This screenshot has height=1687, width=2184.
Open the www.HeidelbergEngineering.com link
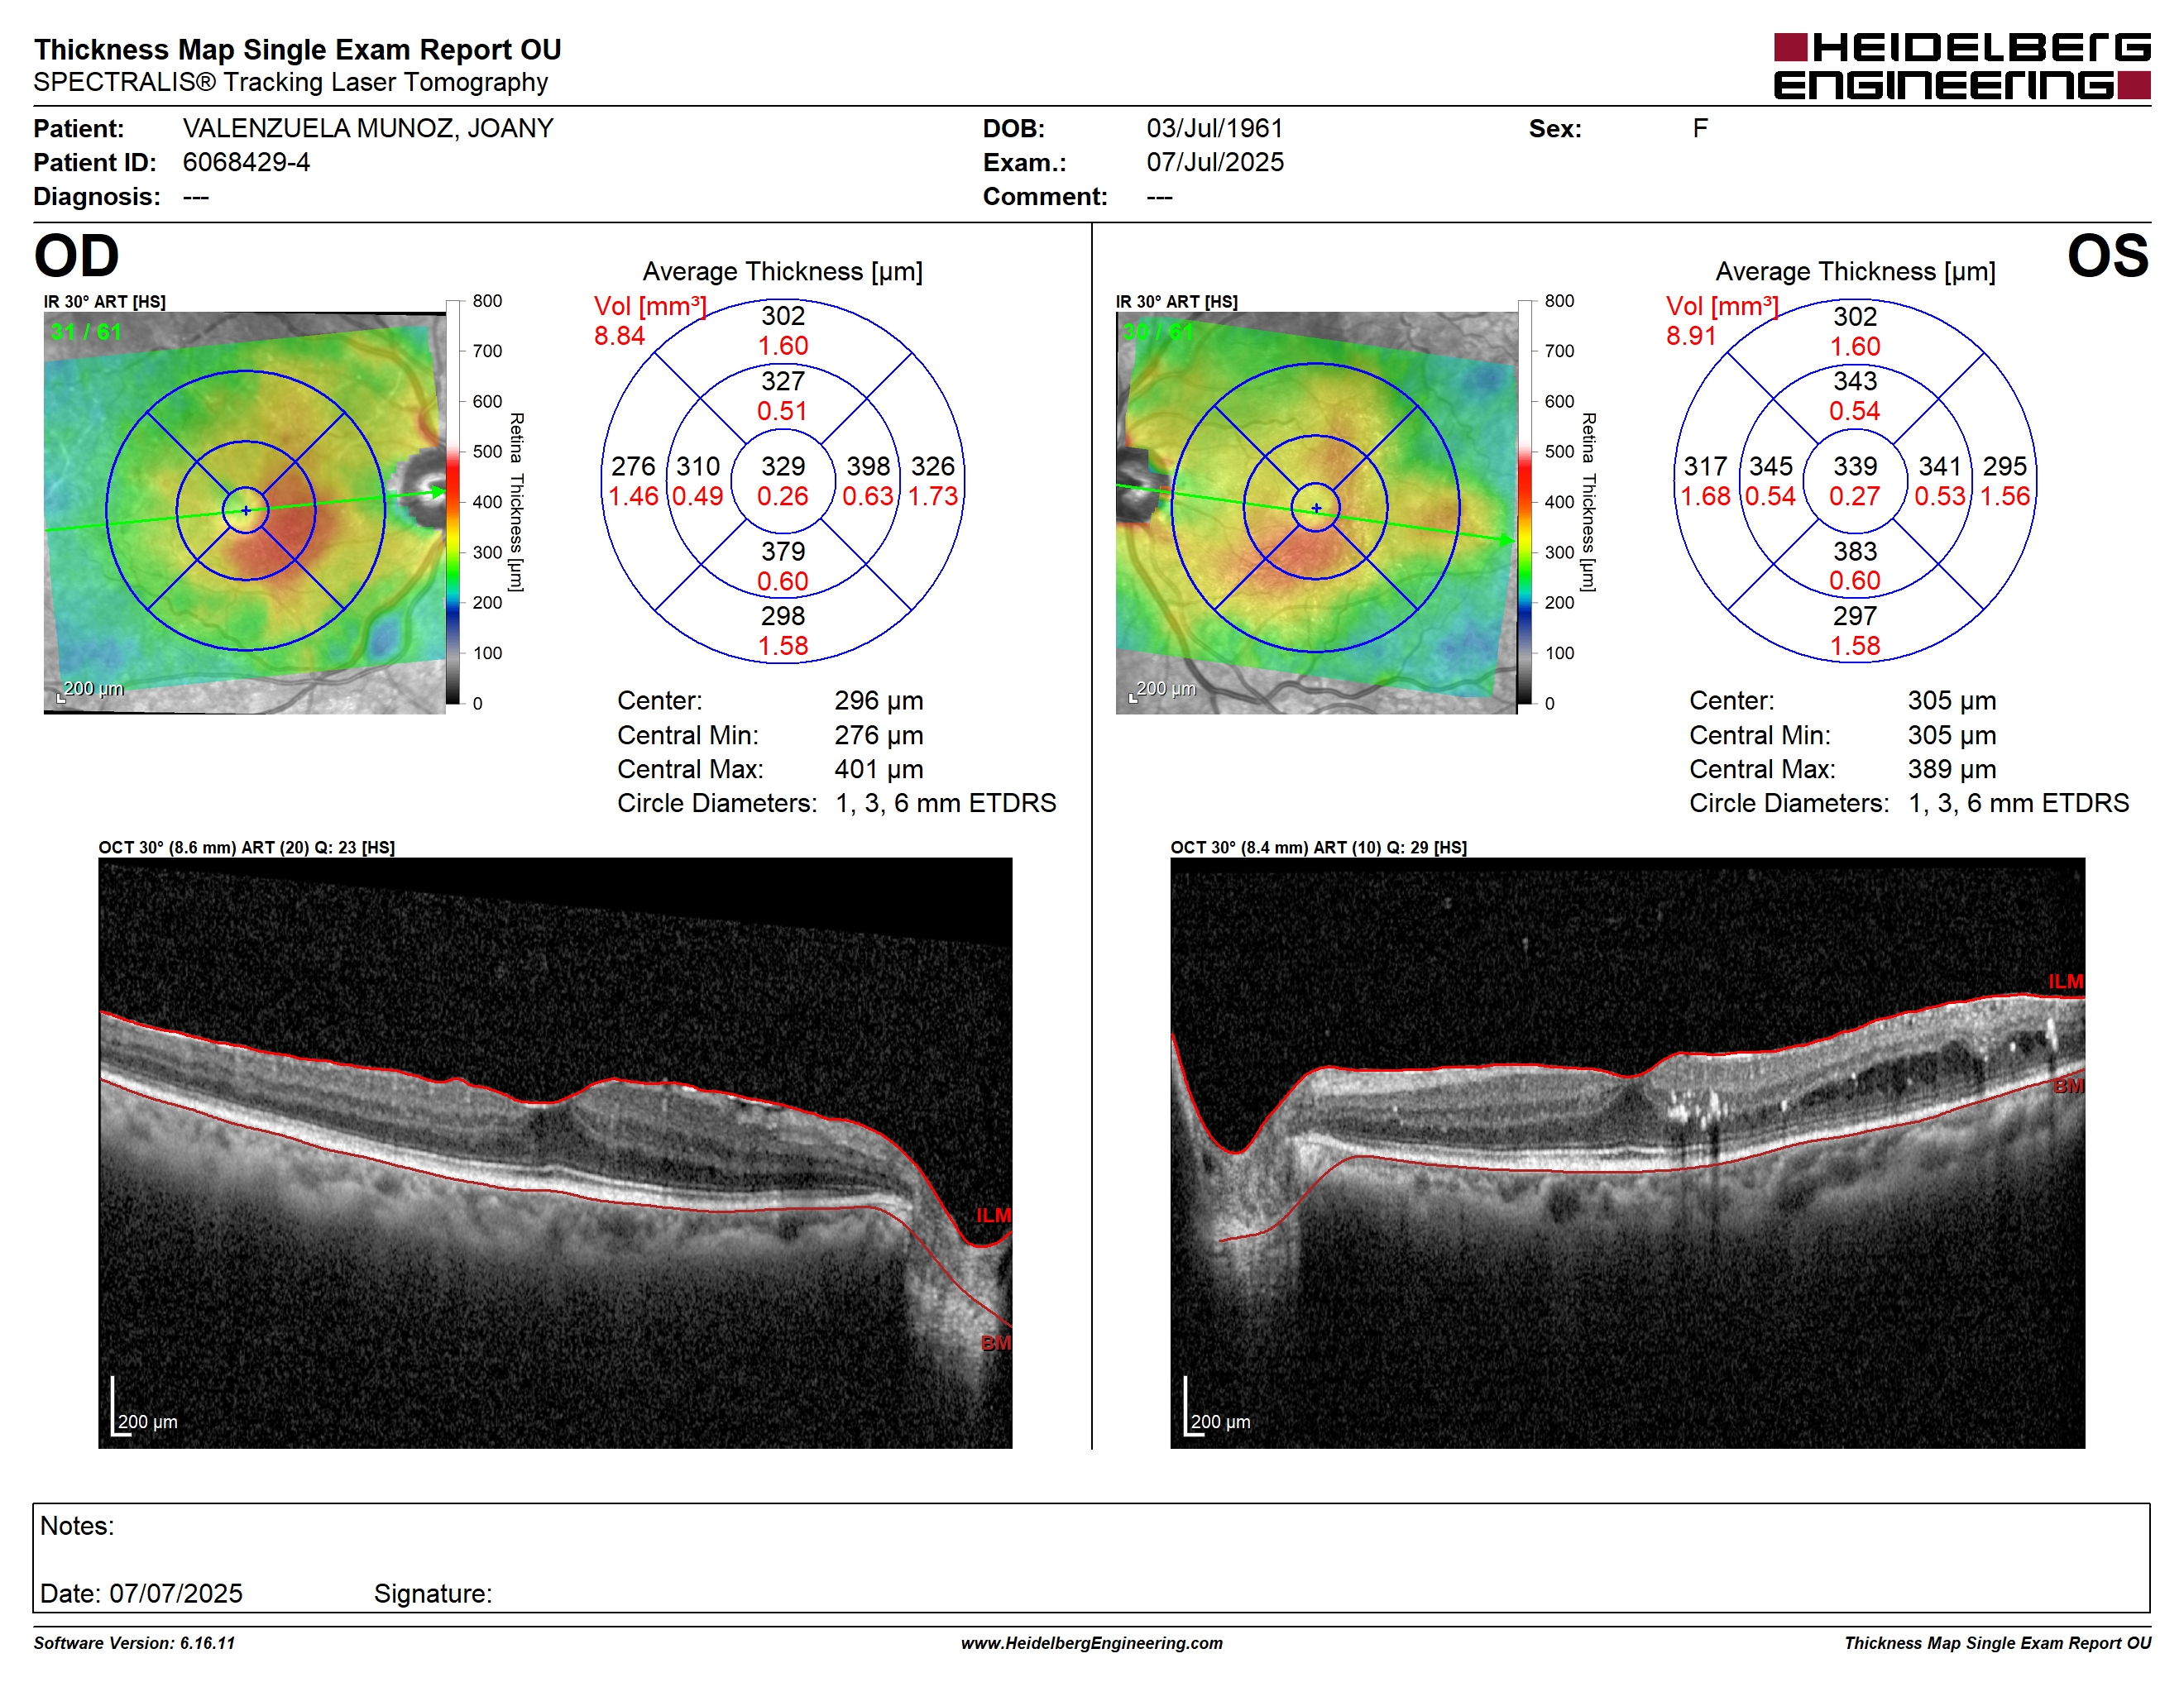[x=1091, y=1643]
